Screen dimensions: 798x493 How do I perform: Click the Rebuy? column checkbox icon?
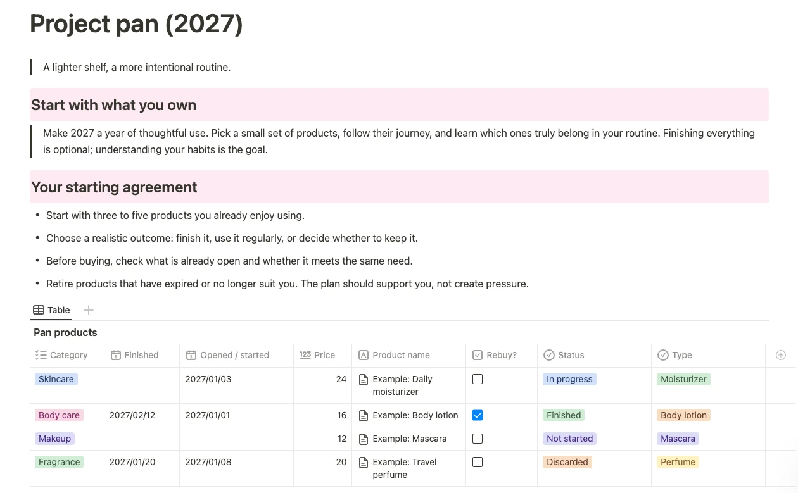coord(478,355)
